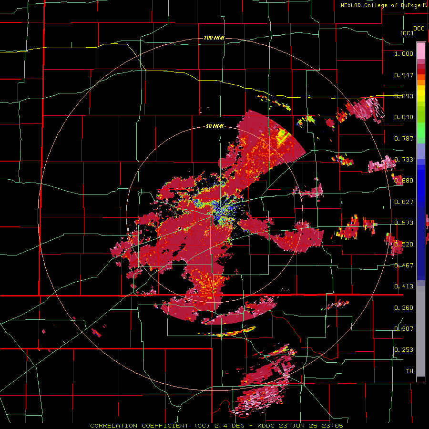Click the 0.893 scale value
The width and height of the screenshot is (429, 429).
404,96
